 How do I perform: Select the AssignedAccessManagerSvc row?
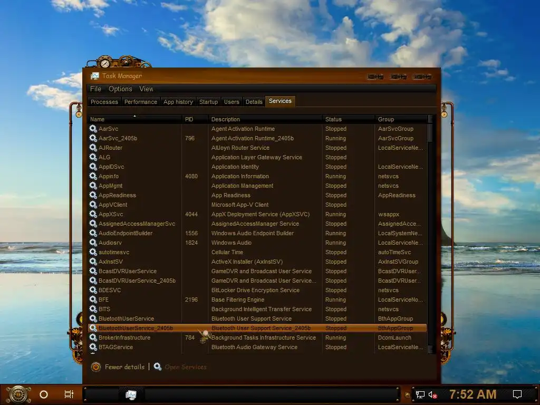click(x=257, y=224)
